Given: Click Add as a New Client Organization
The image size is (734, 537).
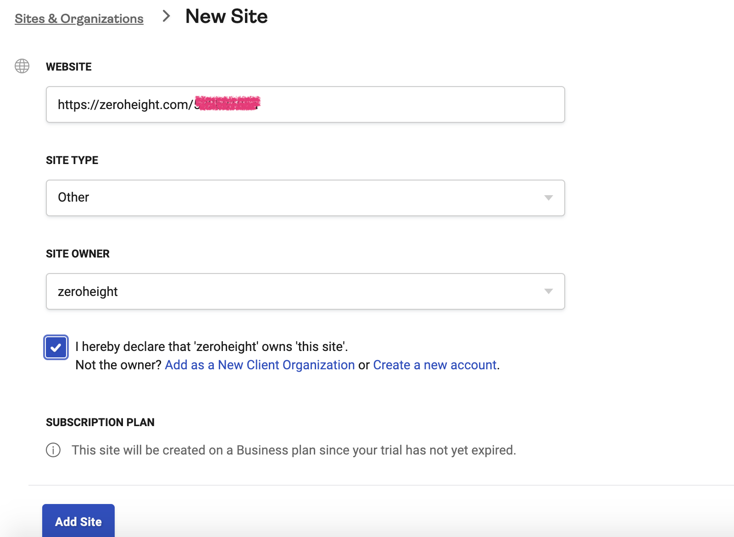Looking at the screenshot, I should [x=260, y=365].
